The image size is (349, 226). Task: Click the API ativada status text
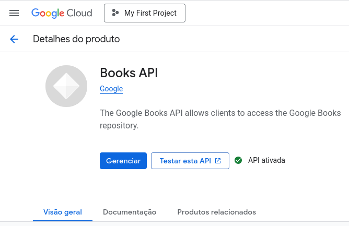(x=266, y=160)
